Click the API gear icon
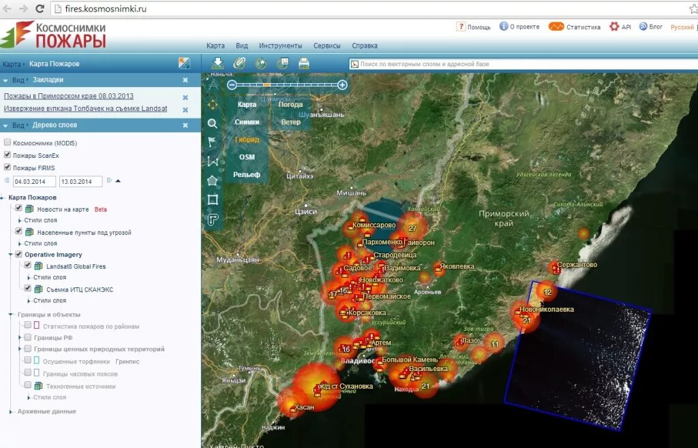 click(x=614, y=27)
